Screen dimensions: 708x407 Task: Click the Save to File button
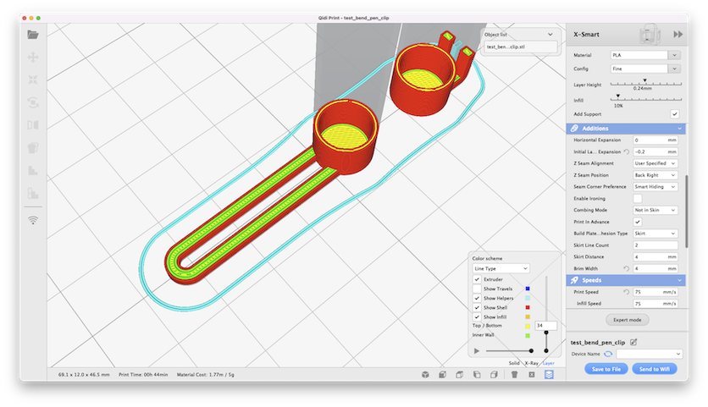[x=606, y=369]
